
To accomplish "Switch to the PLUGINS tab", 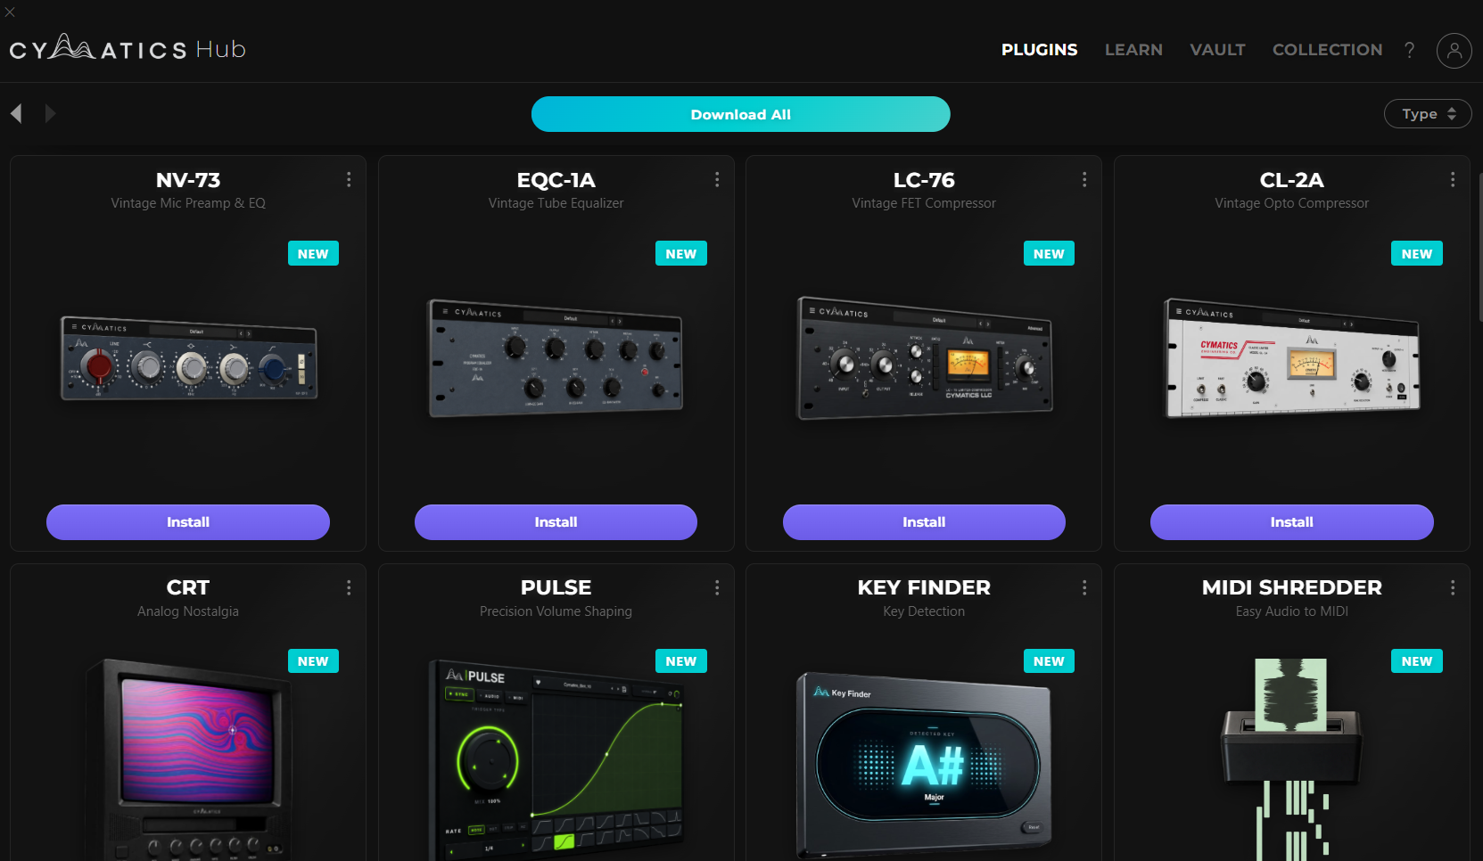I will tap(1040, 50).
